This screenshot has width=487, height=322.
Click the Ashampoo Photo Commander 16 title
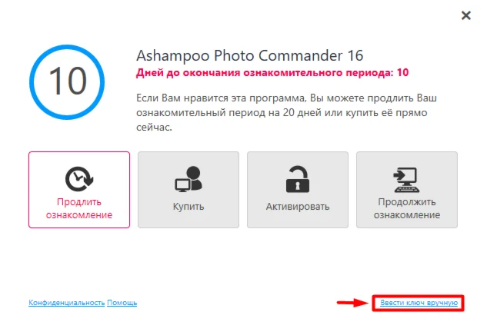click(250, 55)
